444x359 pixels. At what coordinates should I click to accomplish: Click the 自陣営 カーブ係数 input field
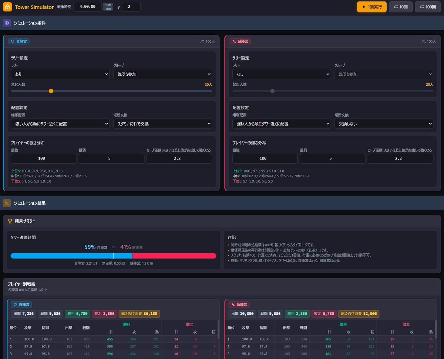tap(179, 158)
